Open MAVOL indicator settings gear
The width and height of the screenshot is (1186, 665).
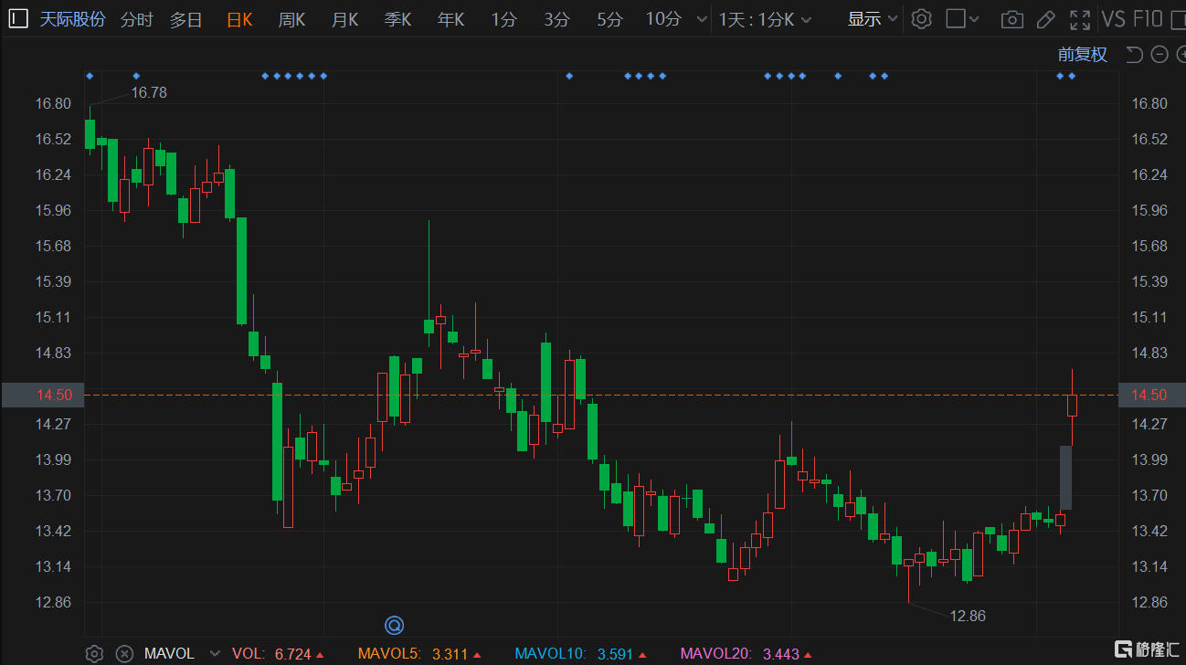tap(94, 653)
